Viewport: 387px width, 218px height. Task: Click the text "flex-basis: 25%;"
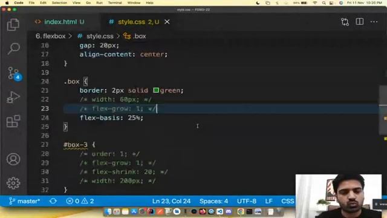click(111, 117)
